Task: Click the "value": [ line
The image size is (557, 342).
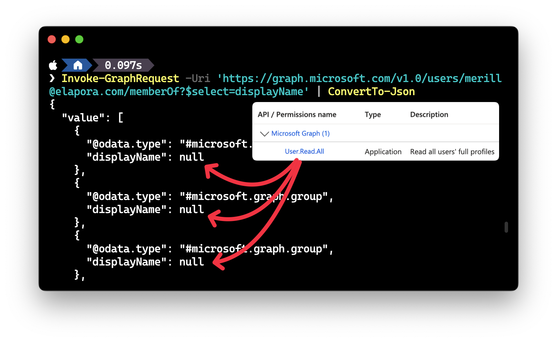Action: tap(92, 118)
